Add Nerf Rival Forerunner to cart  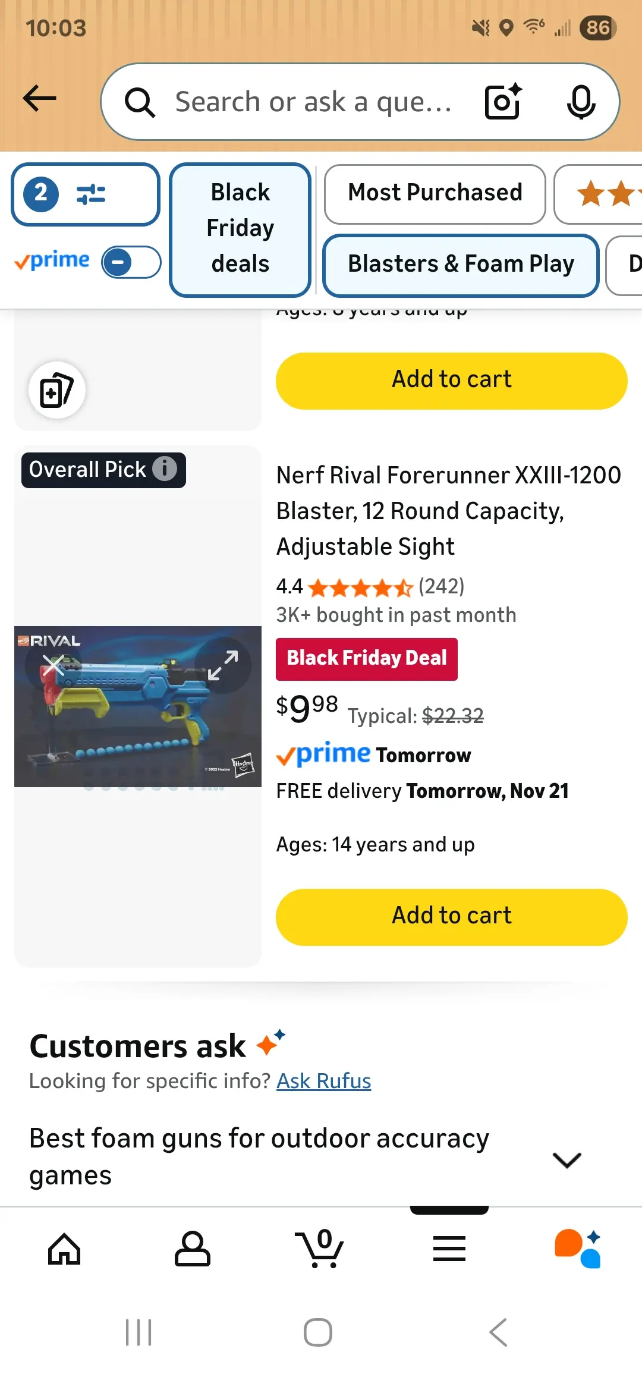tap(451, 916)
